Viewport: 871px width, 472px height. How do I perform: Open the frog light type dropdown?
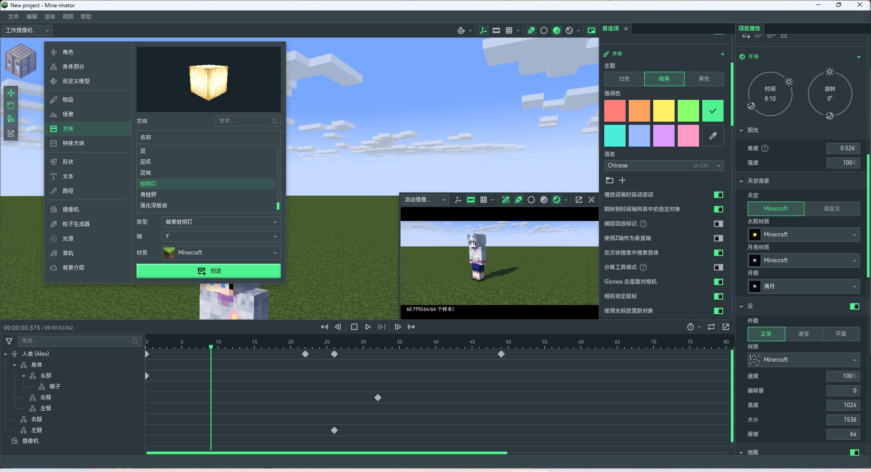coord(221,222)
